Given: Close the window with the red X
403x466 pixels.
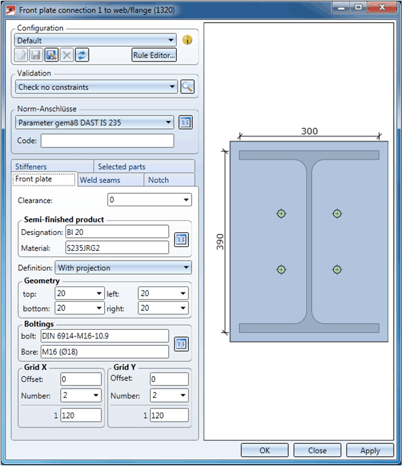Looking at the screenshot, I should tap(382, 7).
